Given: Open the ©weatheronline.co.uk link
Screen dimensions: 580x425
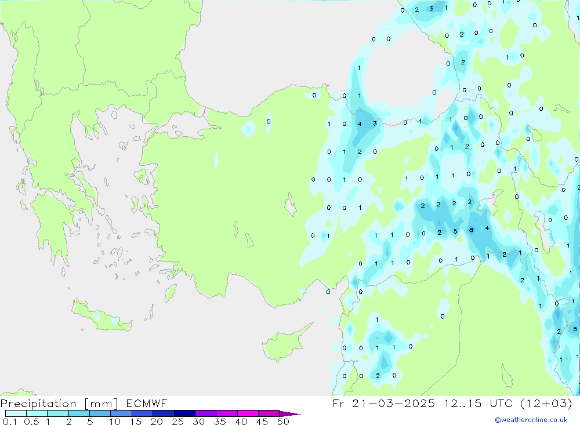Looking at the screenshot, I should point(531,420).
